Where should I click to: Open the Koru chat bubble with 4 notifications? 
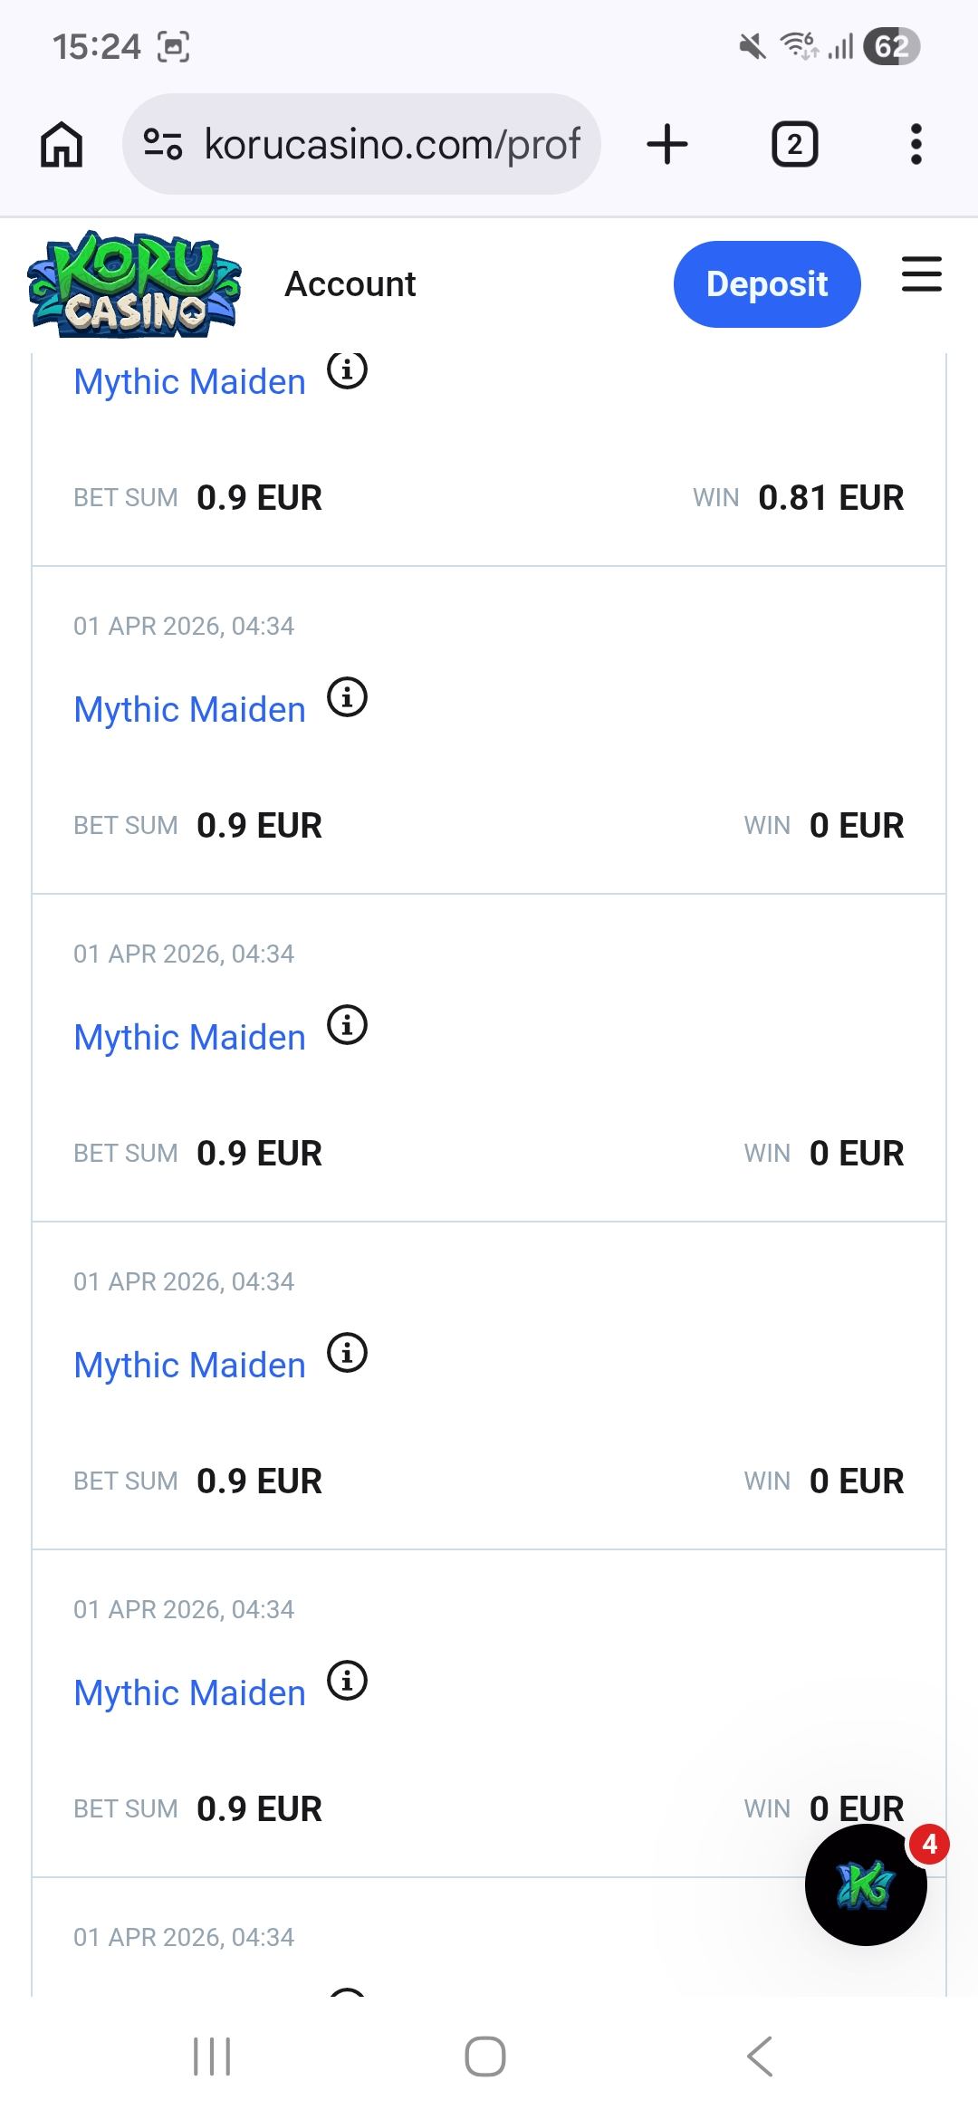(866, 1884)
